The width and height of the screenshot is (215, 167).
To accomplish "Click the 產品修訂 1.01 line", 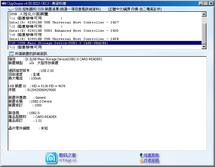I will (25, 121).
